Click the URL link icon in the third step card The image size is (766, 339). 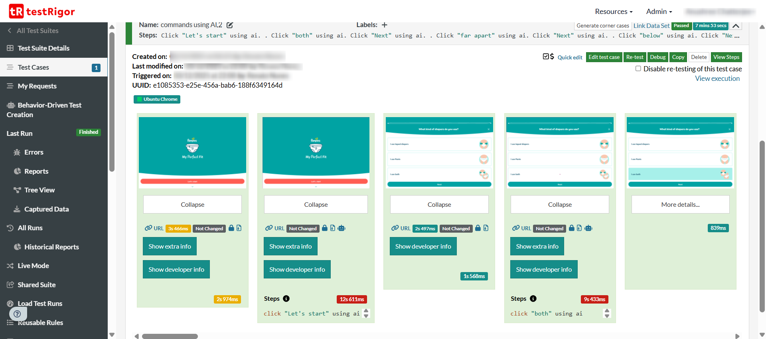395,228
